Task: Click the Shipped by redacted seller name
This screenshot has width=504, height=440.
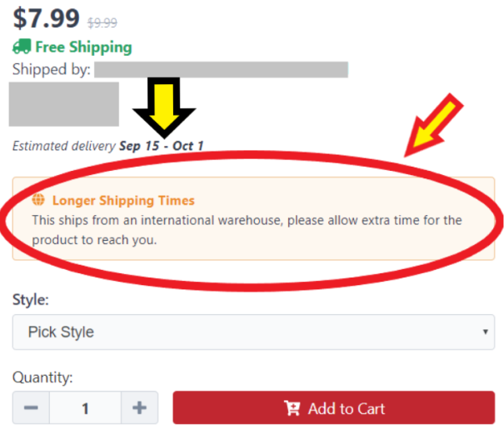Action: point(221,69)
